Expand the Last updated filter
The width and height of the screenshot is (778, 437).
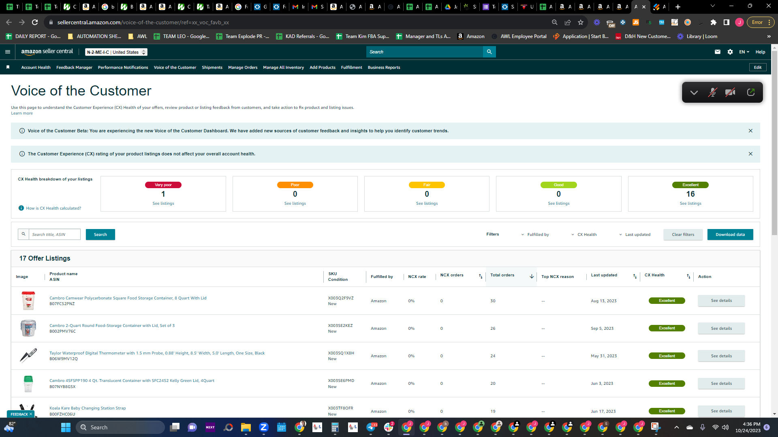pos(635,235)
